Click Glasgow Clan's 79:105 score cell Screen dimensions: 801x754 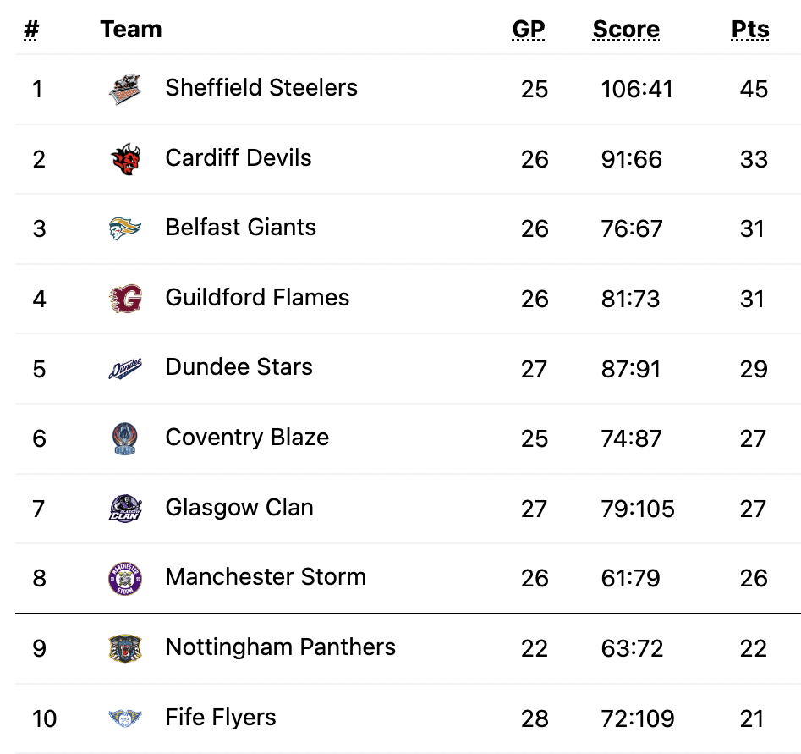tap(638, 509)
